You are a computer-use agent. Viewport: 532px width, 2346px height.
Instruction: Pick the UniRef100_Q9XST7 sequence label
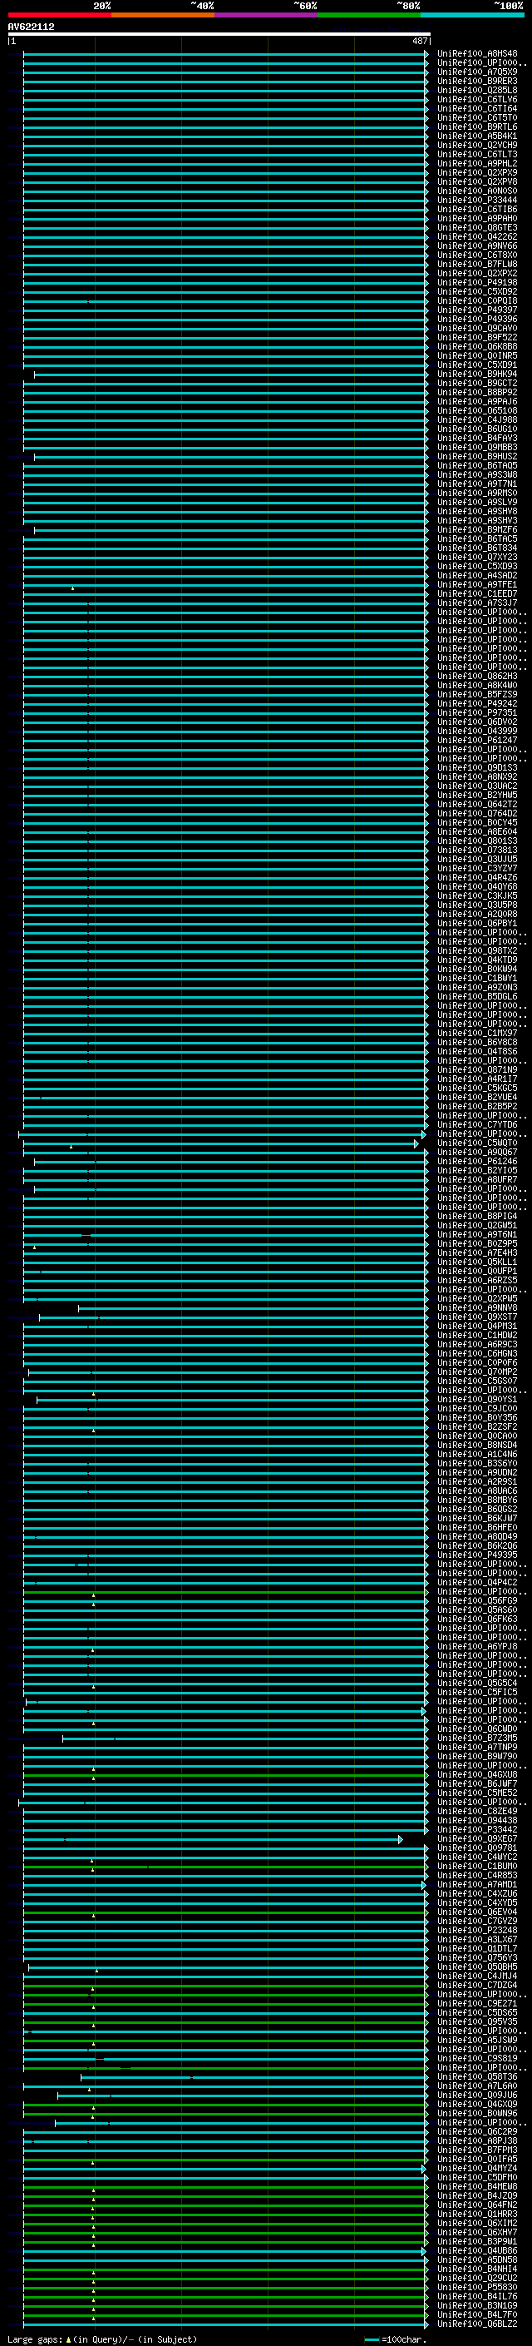tap(476, 1317)
